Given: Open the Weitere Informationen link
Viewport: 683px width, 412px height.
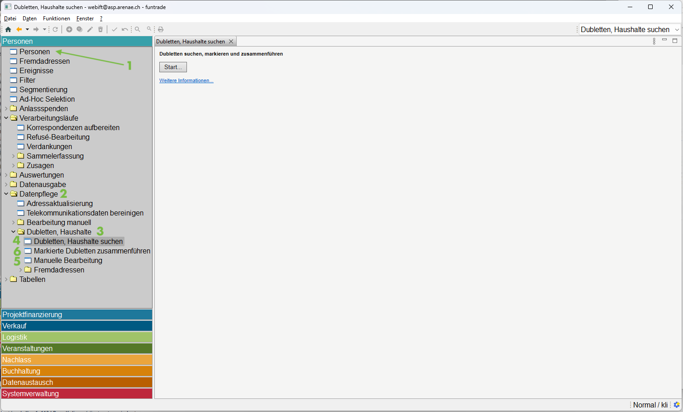Looking at the screenshot, I should pyautogui.click(x=186, y=80).
